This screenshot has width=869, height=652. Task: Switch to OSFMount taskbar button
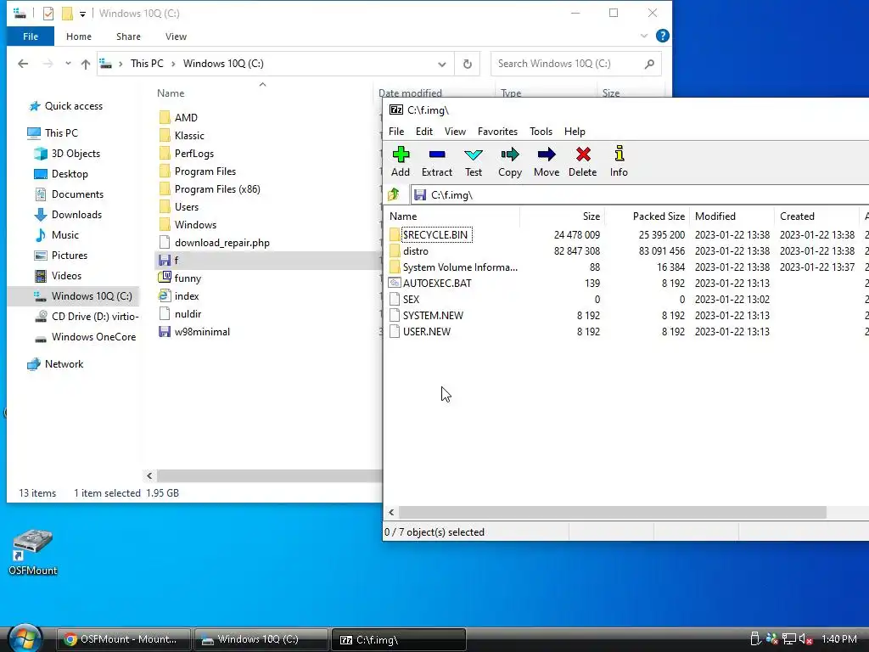coord(124,639)
